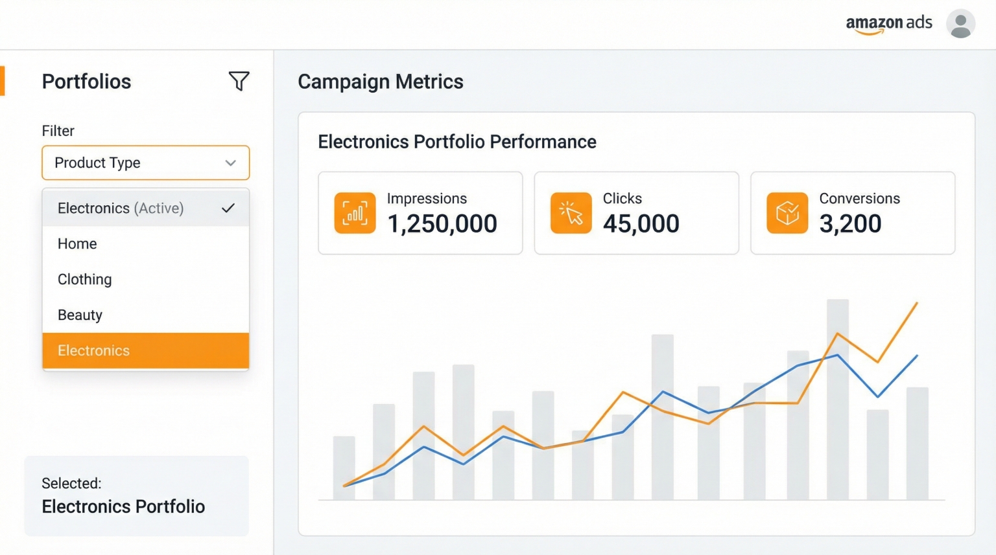996x555 pixels.
Task: Open the user profile avatar
Action: click(960, 24)
